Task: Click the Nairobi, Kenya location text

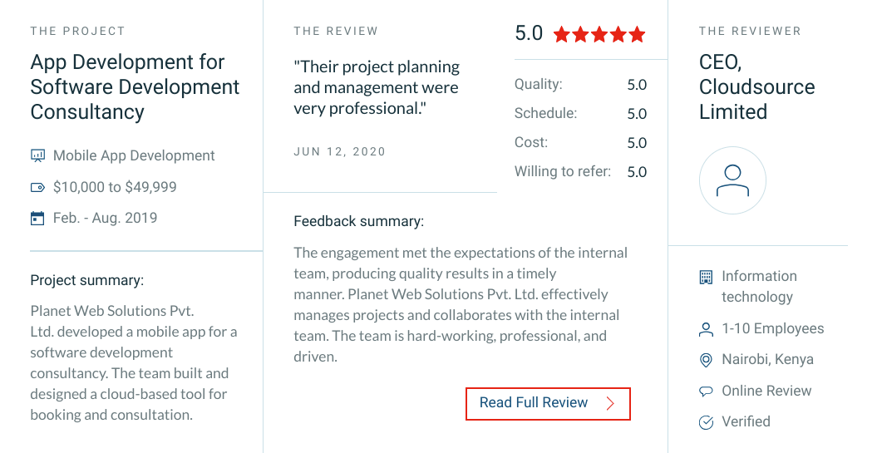Action: tap(767, 360)
